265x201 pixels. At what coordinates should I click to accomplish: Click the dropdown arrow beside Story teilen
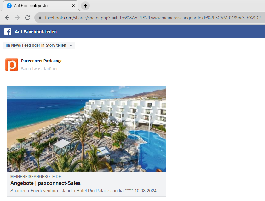[x=71, y=45]
